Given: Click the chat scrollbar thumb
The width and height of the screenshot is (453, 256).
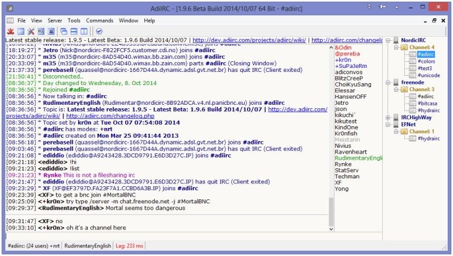Looking at the screenshot, I should point(331,211).
